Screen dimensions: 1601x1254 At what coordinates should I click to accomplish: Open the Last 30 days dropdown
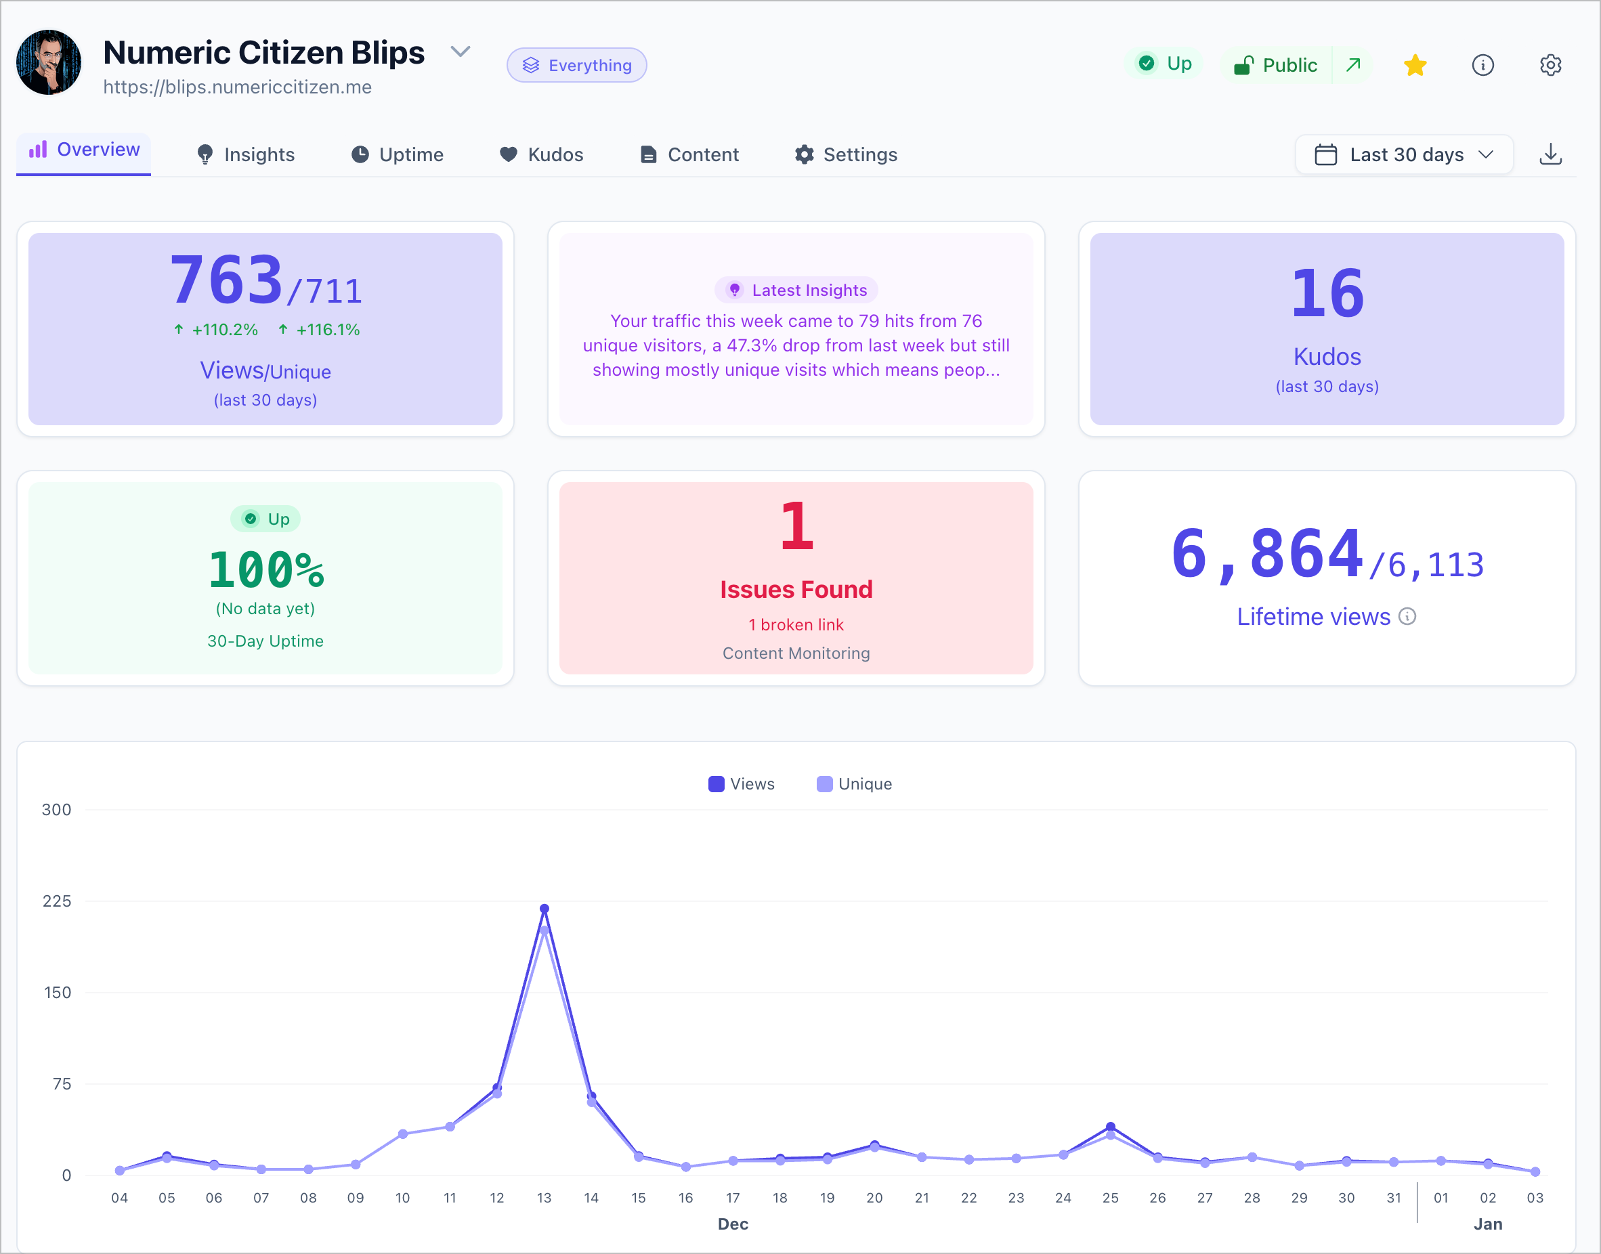coord(1403,154)
